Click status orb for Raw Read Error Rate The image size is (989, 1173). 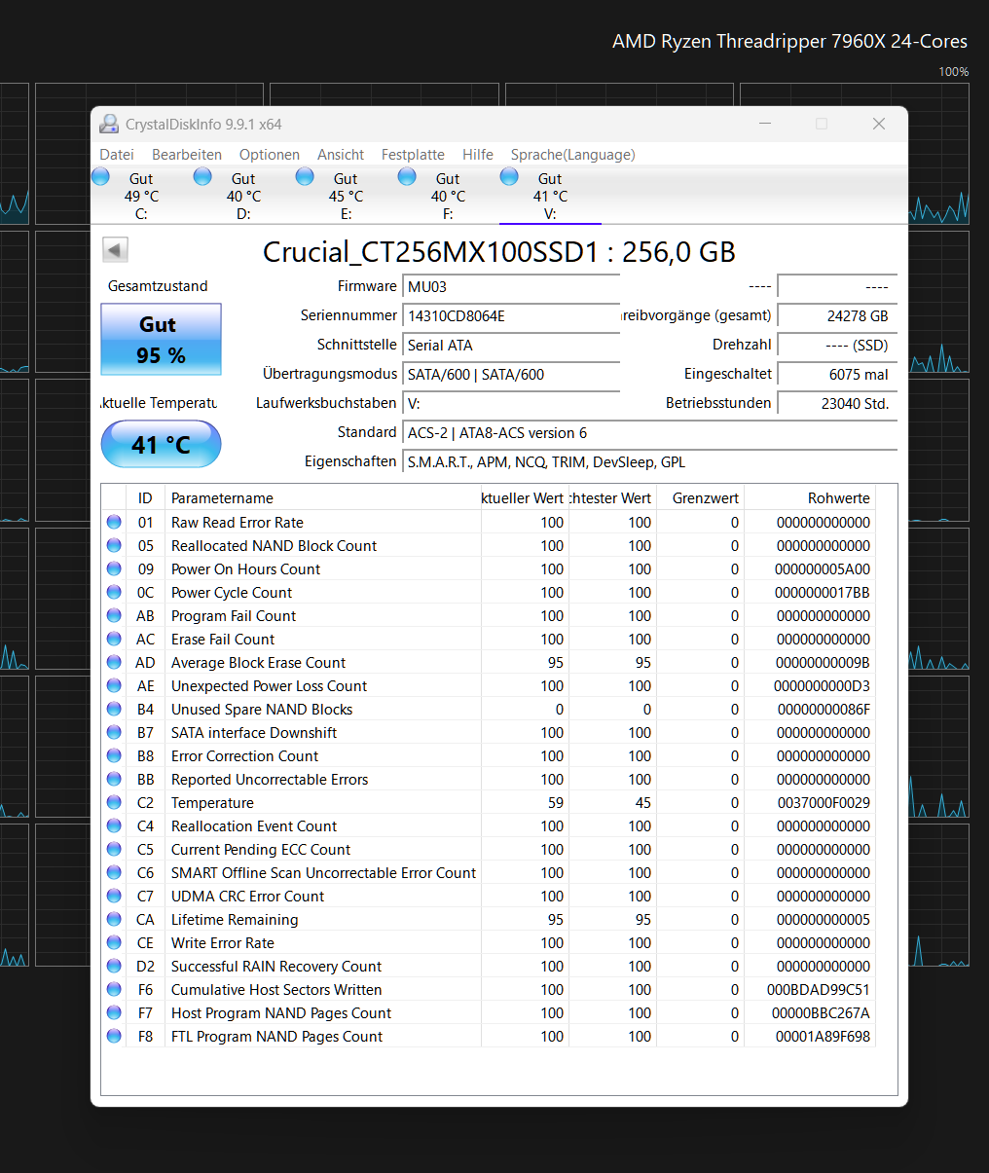point(114,523)
